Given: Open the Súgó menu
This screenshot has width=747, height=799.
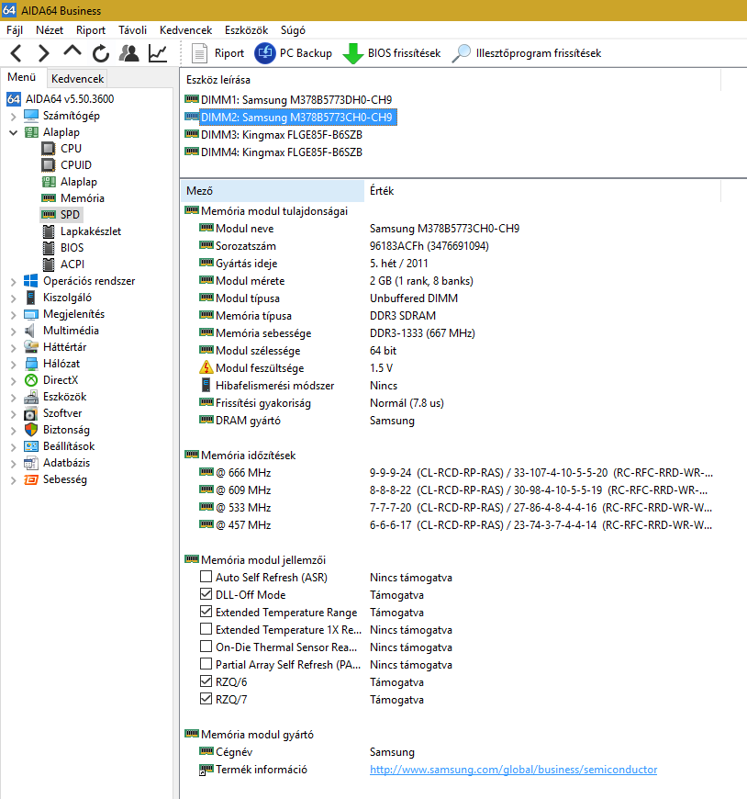Looking at the screenshot, I should click(x=293, y=30).
